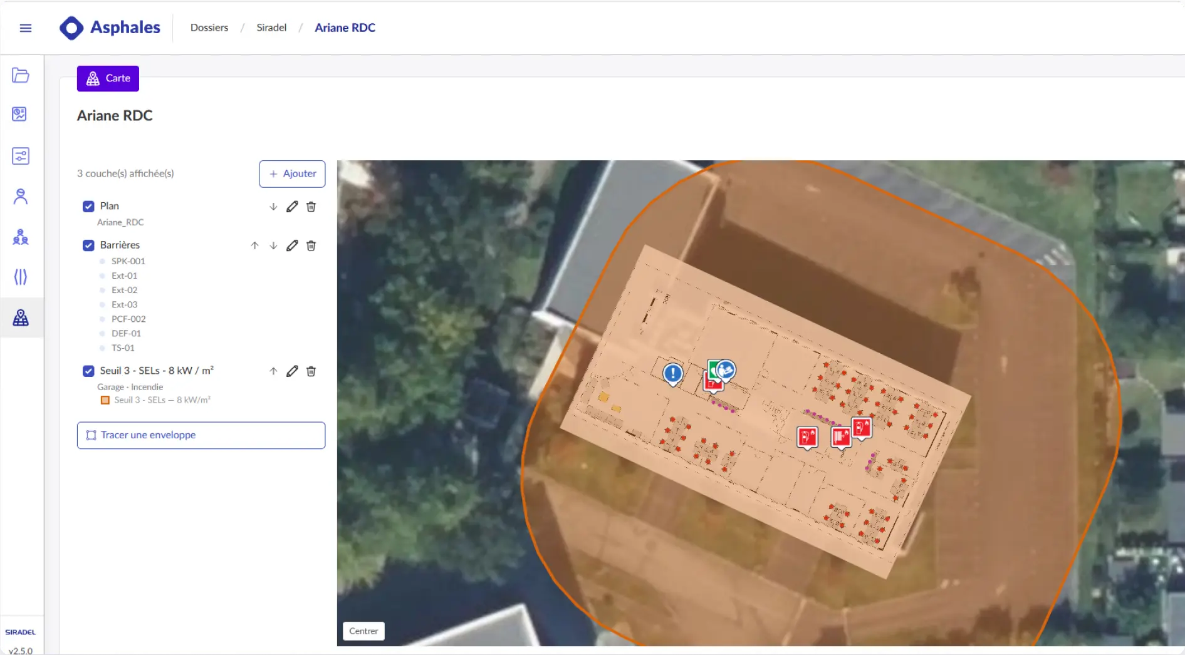Move Barrières layer up with arrow

click(254, 245)
